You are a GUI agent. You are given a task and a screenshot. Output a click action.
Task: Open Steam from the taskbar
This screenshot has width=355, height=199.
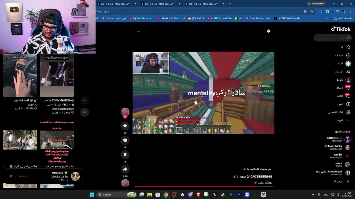click(x=222, y=195)
